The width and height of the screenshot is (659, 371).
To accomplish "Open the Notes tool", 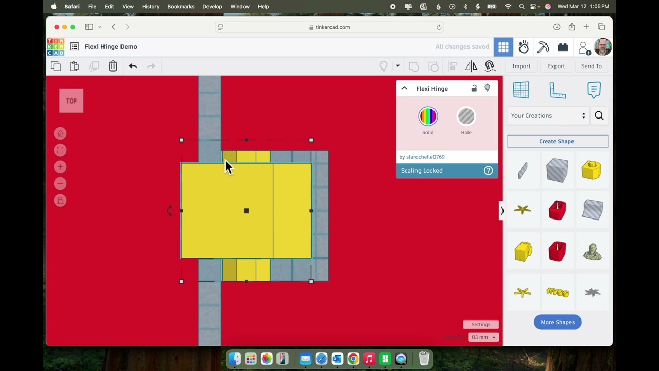I will [x=594, y=90].
